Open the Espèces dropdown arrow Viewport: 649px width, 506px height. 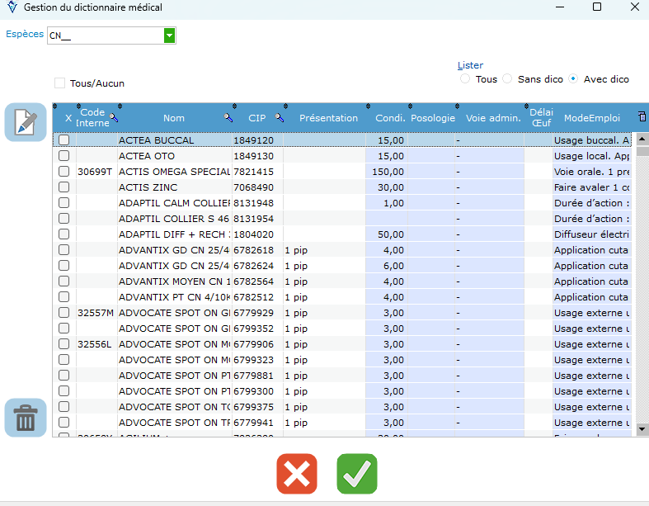(x=169, y=35)
